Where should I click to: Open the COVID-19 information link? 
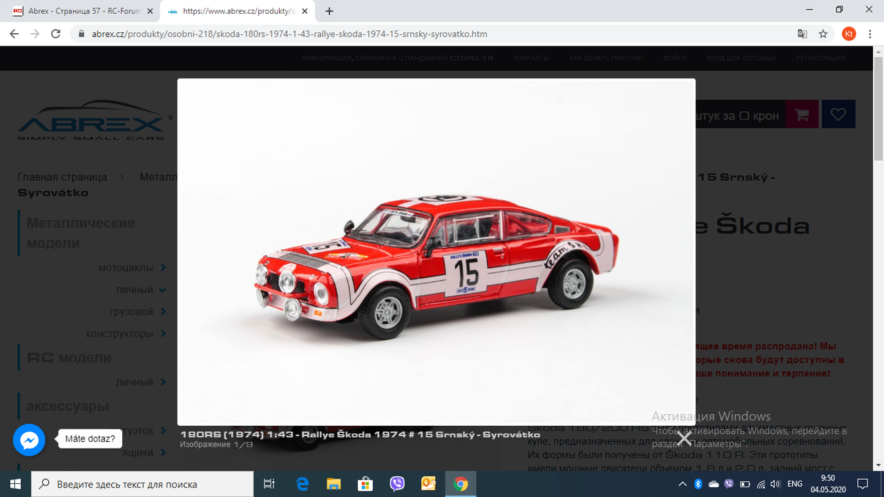click(x=398, y=58)
